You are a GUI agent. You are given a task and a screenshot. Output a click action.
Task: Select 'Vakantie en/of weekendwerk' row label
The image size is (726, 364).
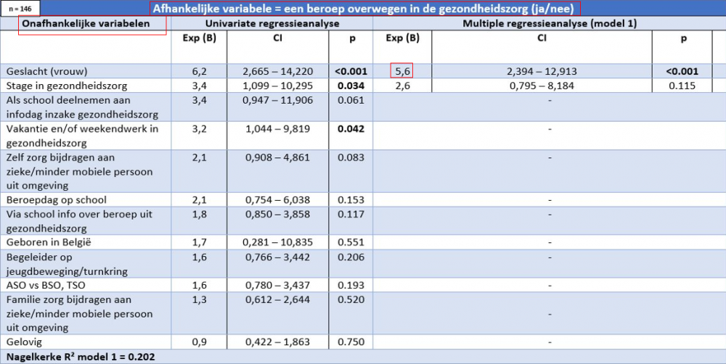coord(82,136)
